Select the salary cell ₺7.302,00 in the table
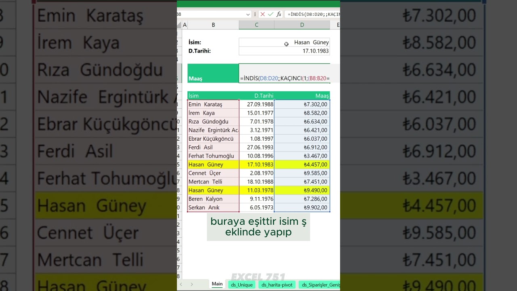Screen dimensions: 517x291 tap(302, 104)
